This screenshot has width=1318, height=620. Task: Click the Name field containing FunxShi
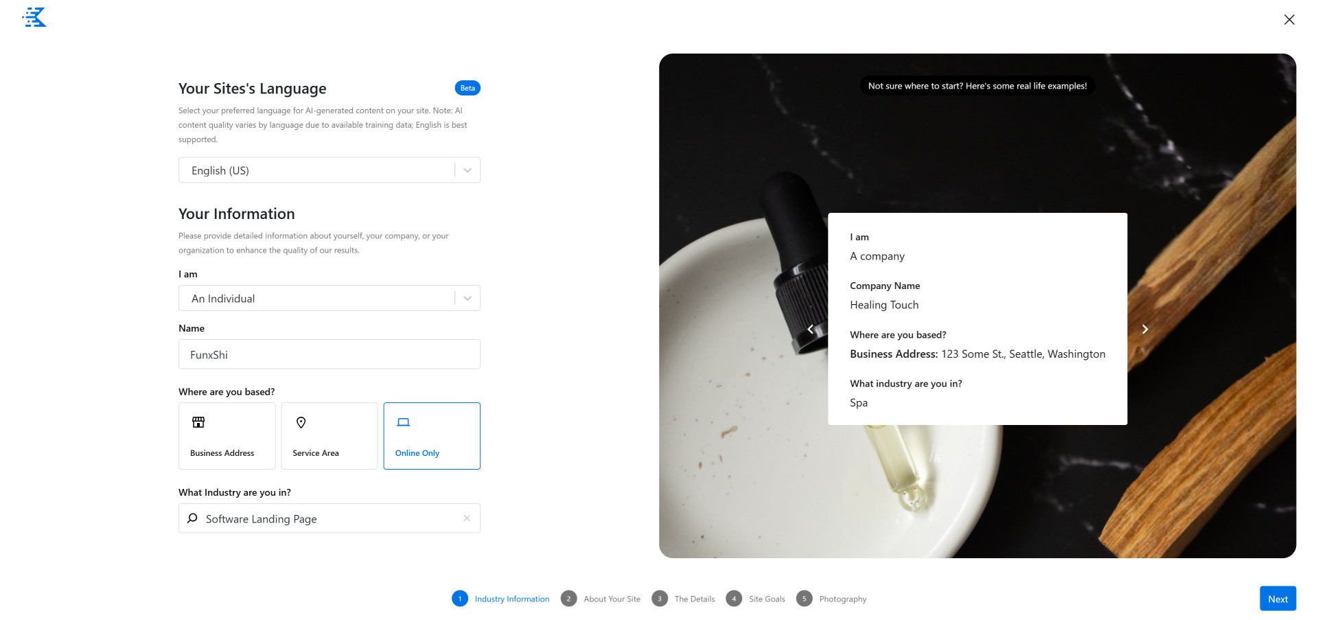pos(329,354)
